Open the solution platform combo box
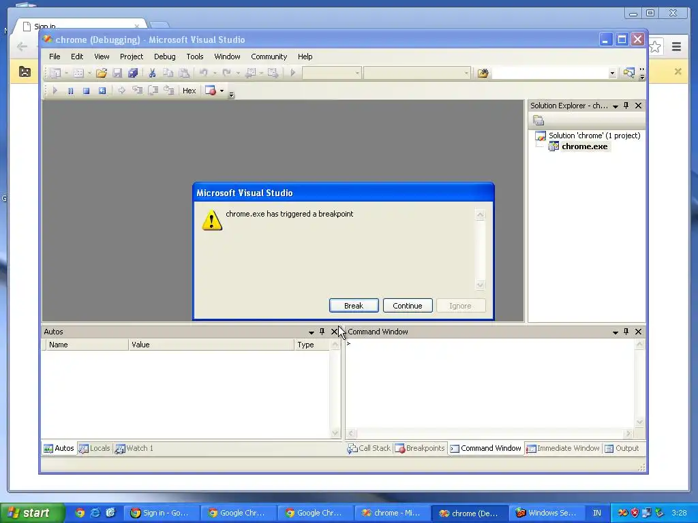Screen dimensions: 698x523 (416, 73)
